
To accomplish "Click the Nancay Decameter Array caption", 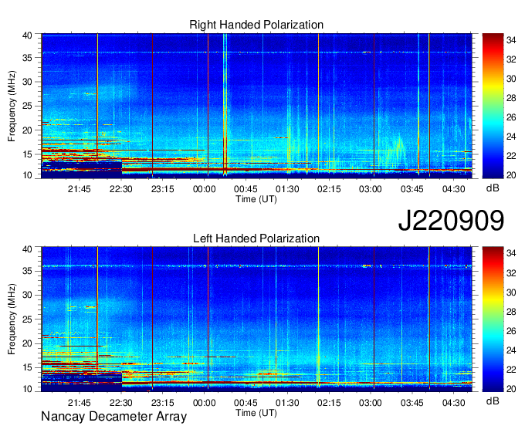I will [113, 417].
